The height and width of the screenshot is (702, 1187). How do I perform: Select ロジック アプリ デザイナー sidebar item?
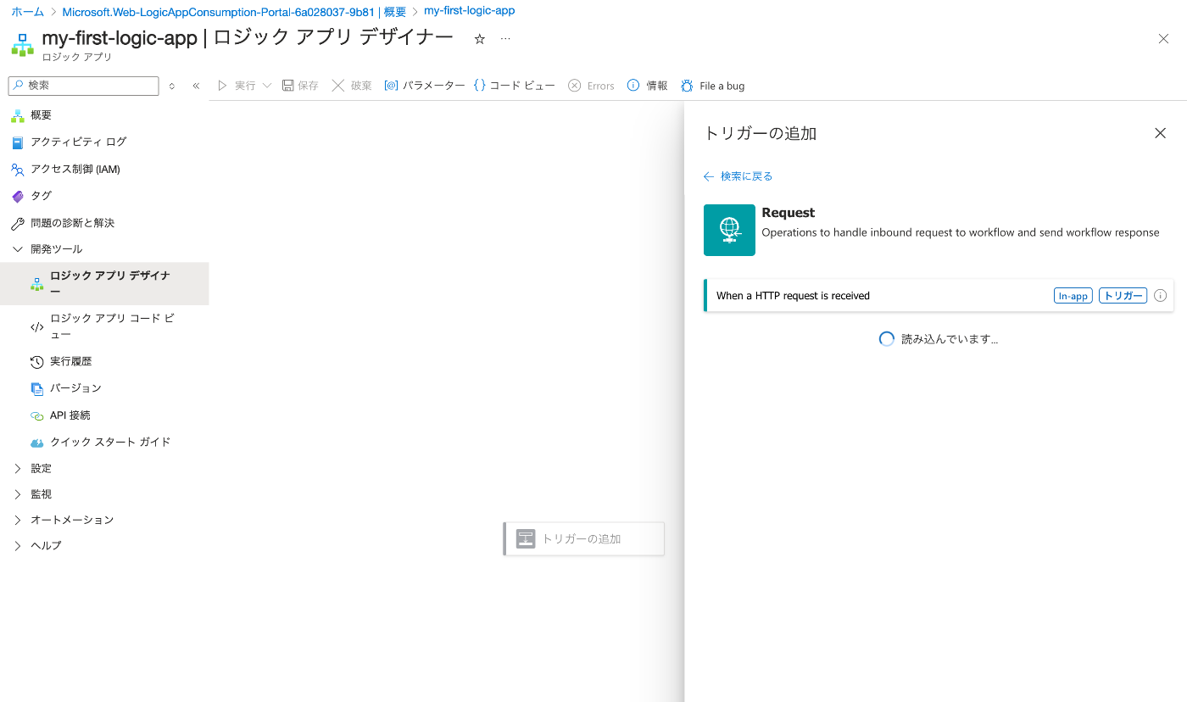coord(104,284)
